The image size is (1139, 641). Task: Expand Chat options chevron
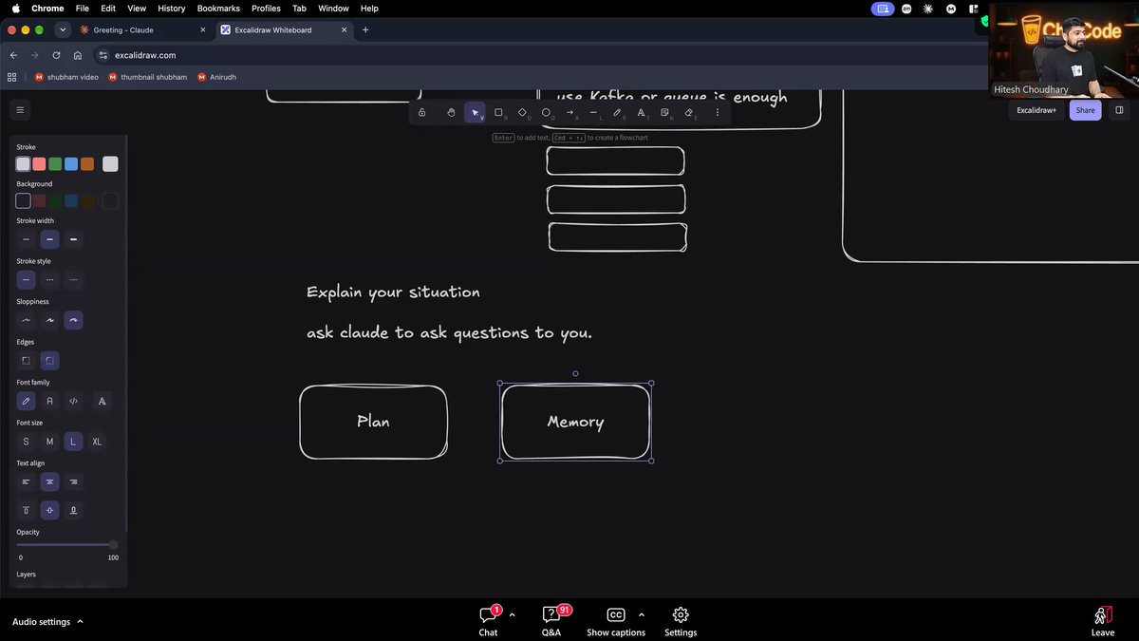pos(513,614)
